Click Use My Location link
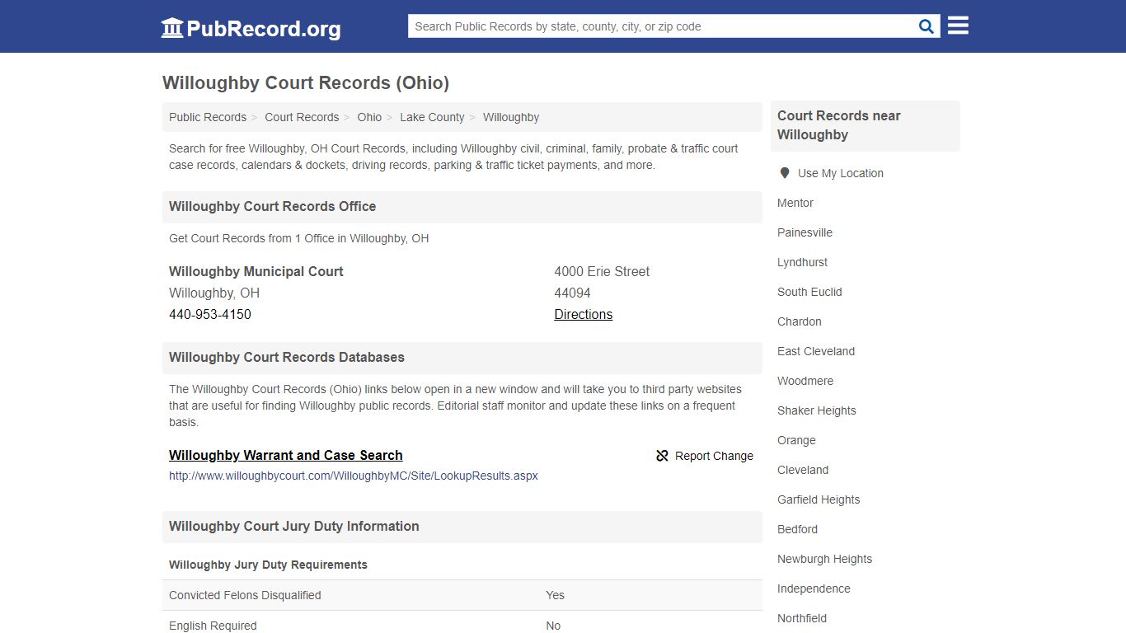The width and height of the screenshot is (1126, 633). pos(841,173)
